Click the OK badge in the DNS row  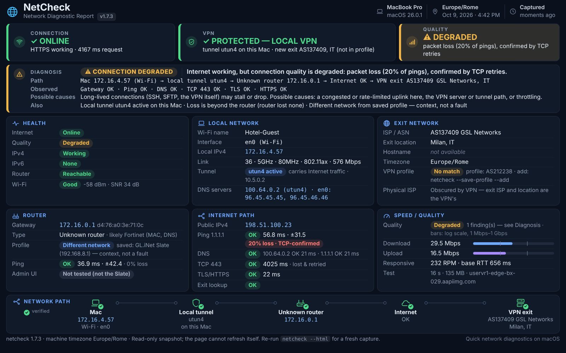pyautogui.click(x=253, y=254)
